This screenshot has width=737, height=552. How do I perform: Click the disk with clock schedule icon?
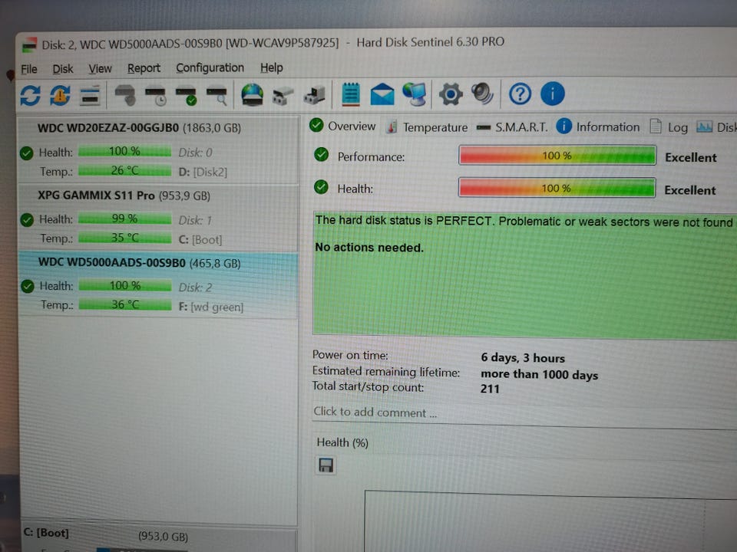[x=156, y=97]
